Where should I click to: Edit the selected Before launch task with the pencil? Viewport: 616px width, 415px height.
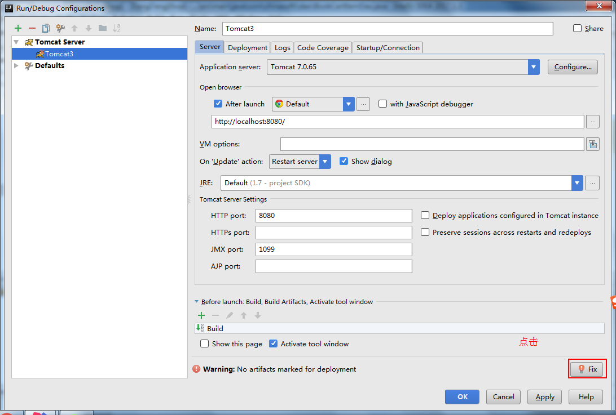tap(230, 315)
